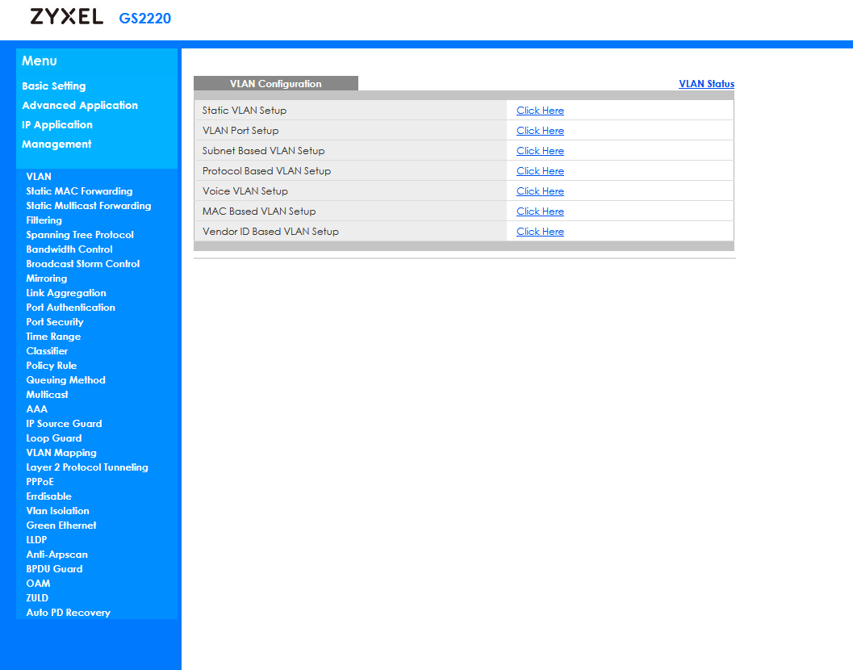Open Static Multicast Forwarding page
The width and height of the screenshot is (853, 670).
[x=89, y=206]
